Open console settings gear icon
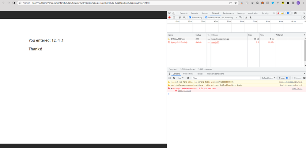This screenshot has width=306, height=148. [304, 78]
